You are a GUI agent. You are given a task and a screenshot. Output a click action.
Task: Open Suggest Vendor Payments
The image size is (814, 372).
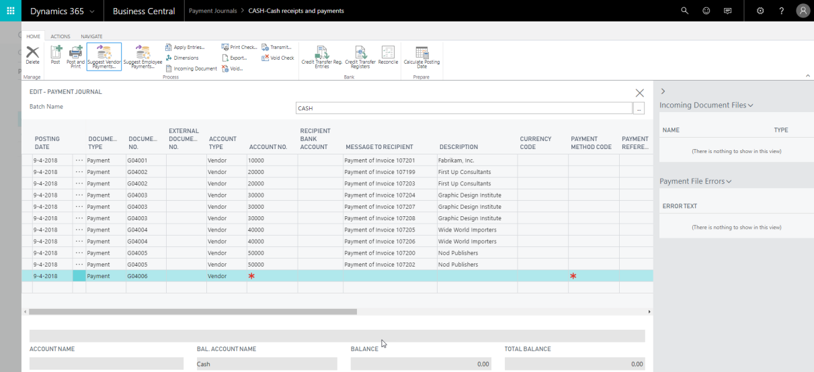(104, 57)
